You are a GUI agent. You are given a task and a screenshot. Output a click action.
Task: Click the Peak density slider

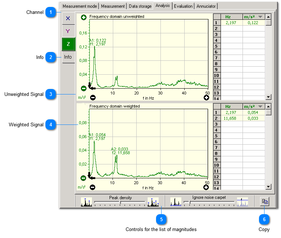tap(120, 202)
